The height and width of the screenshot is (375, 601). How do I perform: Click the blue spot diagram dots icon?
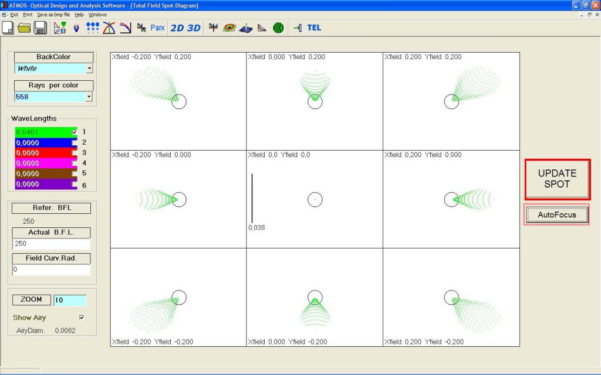coord(92,28)
